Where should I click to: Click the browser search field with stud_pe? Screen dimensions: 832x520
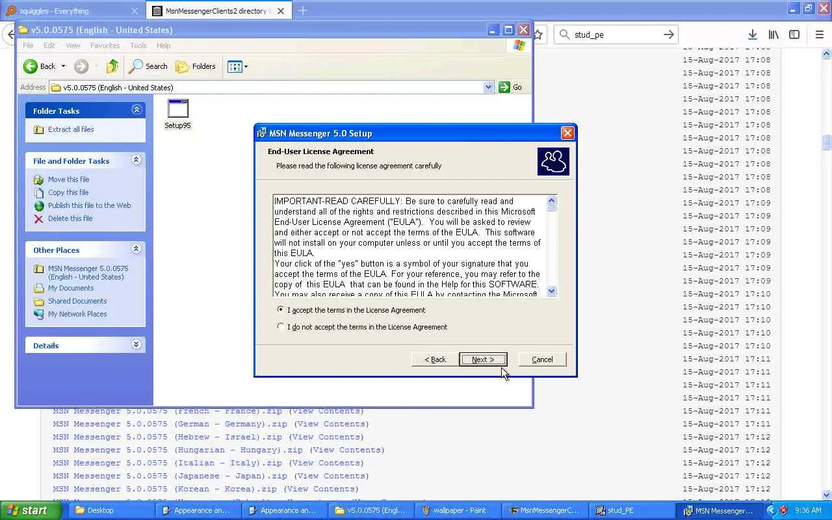616,34
